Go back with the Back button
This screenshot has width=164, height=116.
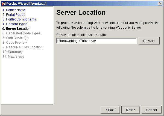coord(110,110)
